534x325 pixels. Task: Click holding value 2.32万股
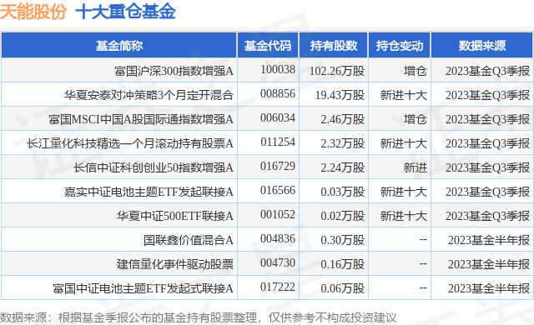(343, 143)
